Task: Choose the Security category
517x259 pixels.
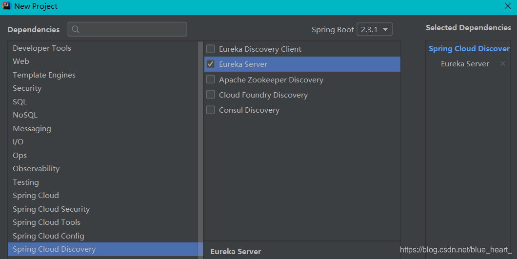Action: tap(103, 88)
